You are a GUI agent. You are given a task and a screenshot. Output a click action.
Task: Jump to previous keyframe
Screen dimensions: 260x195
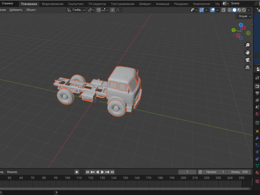[x=93, y=172]
